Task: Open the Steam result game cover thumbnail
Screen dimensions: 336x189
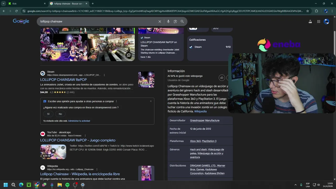Action: point(146,80)
